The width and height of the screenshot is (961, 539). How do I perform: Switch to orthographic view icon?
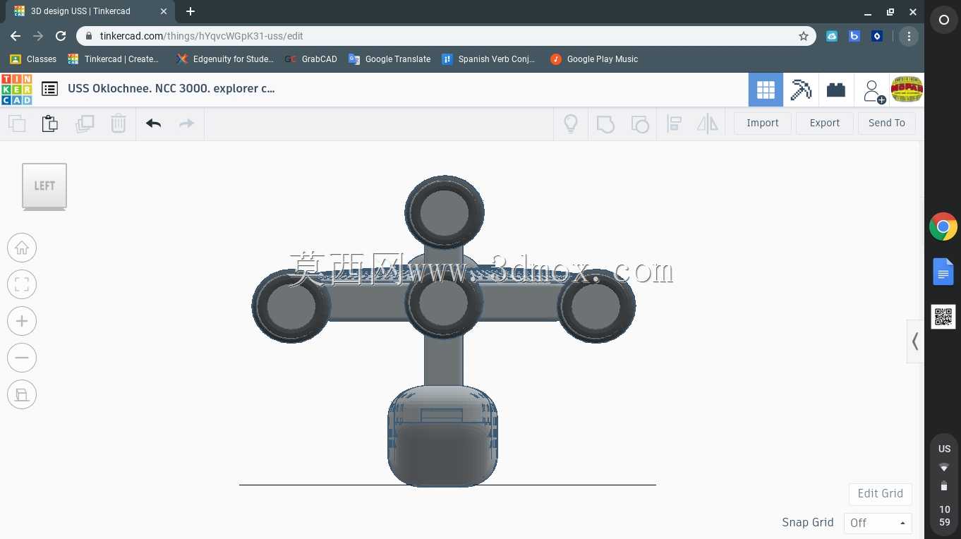click(22, 394)
